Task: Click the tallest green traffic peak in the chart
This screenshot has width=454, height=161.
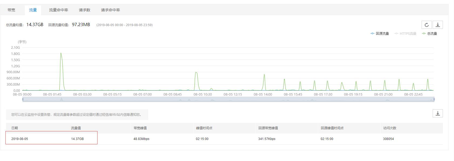Action: tap(61, 53)
